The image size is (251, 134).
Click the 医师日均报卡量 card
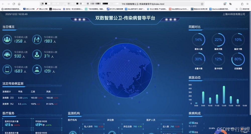[17, 123]
